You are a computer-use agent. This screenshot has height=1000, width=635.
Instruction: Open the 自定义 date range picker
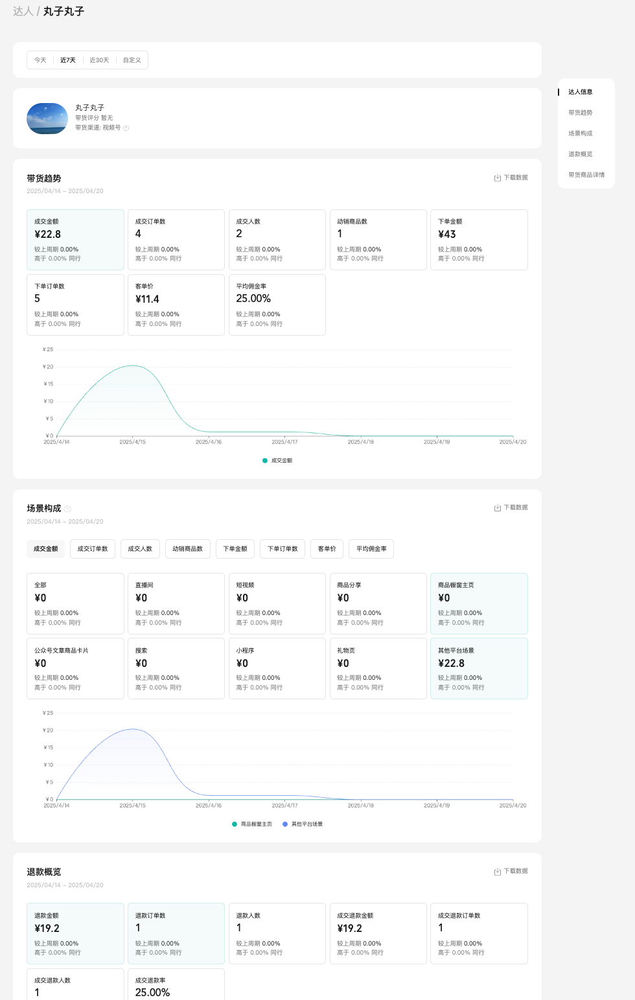(132, 60)
